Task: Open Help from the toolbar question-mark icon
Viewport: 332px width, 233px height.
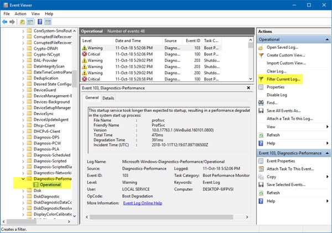Action: tap(40, 22)
